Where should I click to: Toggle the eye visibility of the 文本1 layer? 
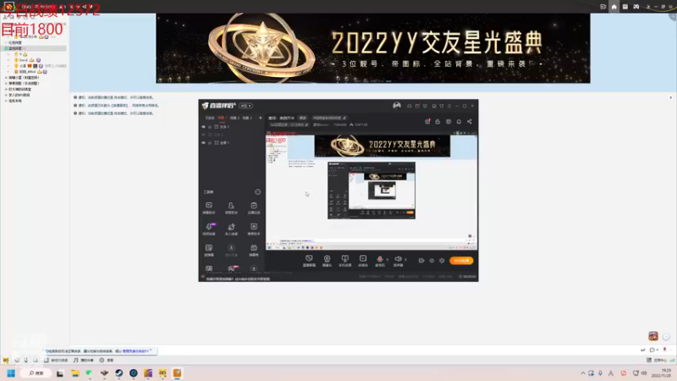click(x=203, y=127)
